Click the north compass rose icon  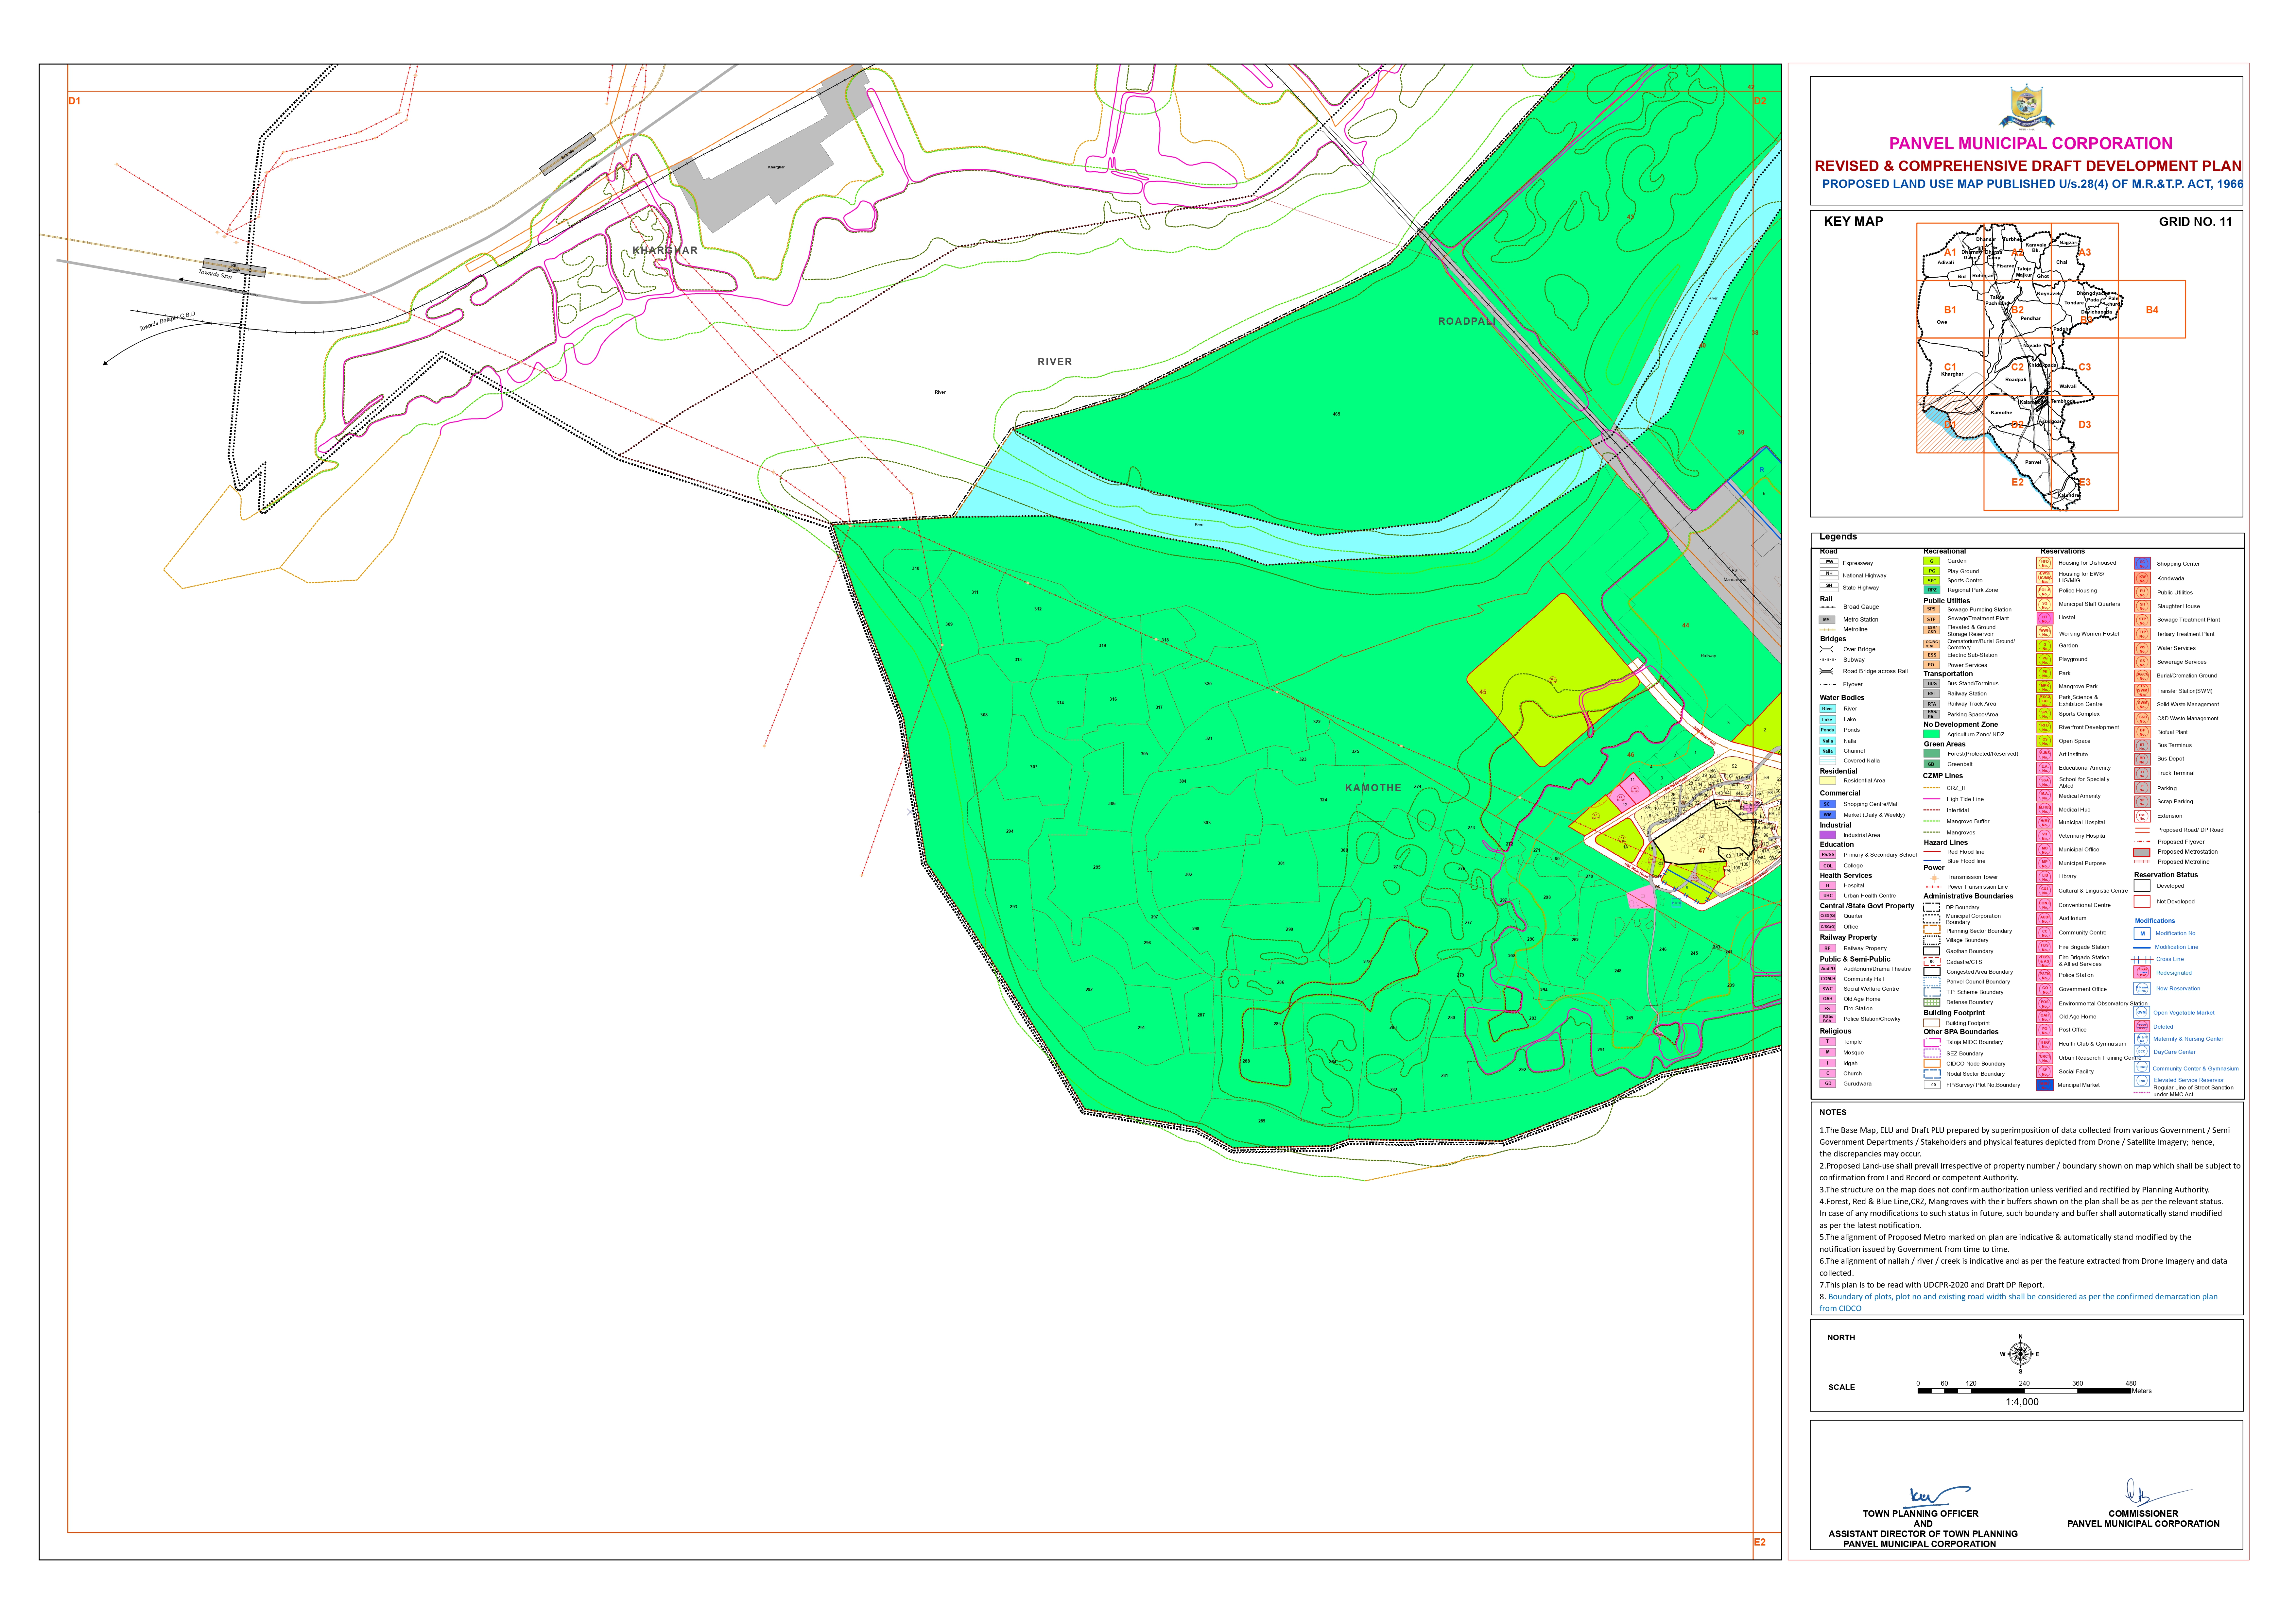tap(2020, 1354)
